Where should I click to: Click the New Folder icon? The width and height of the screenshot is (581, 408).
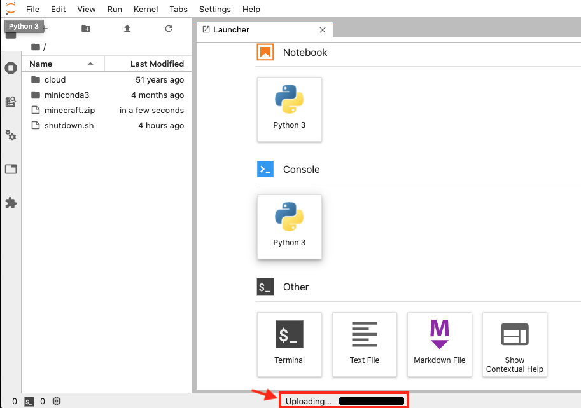[86, 29]
